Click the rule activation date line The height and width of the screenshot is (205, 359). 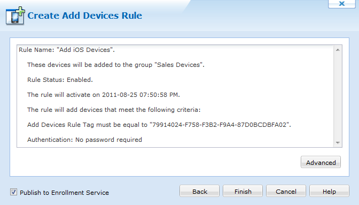pos(104,95)
